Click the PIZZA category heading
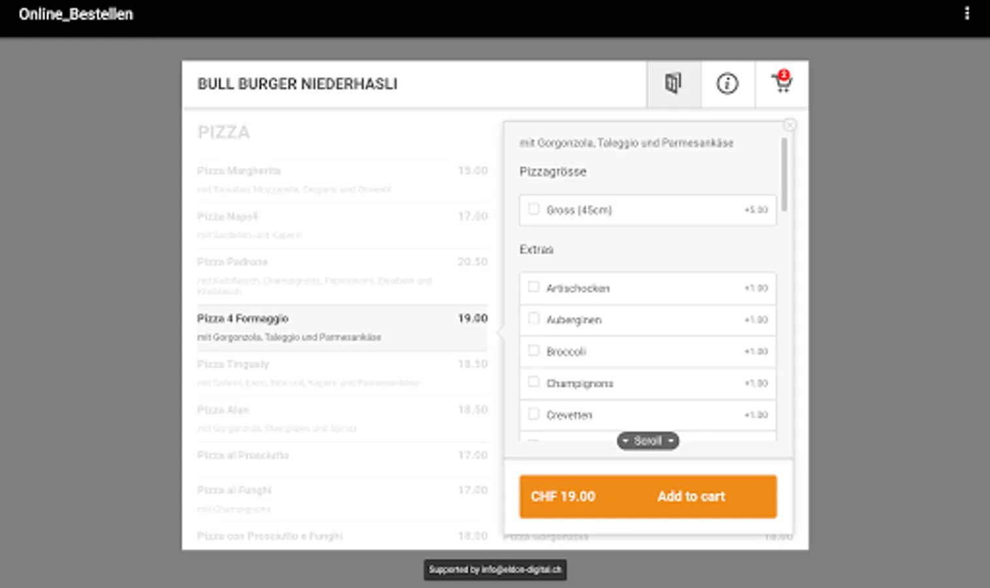The image size is (990, 588). (x=223, y=133)
